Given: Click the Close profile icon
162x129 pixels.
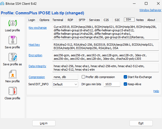Looking at the screenshot, I should (13, 91).
